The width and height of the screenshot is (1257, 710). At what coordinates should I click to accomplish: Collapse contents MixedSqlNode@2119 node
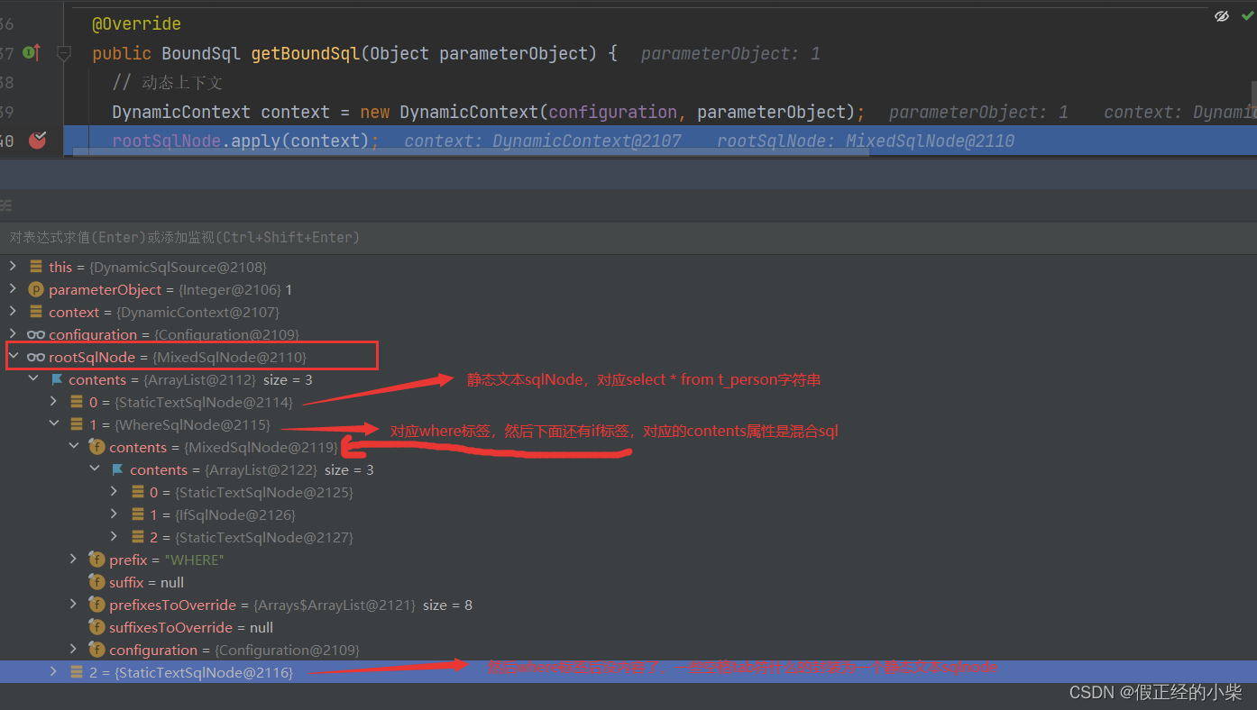[x=73, y=447]
